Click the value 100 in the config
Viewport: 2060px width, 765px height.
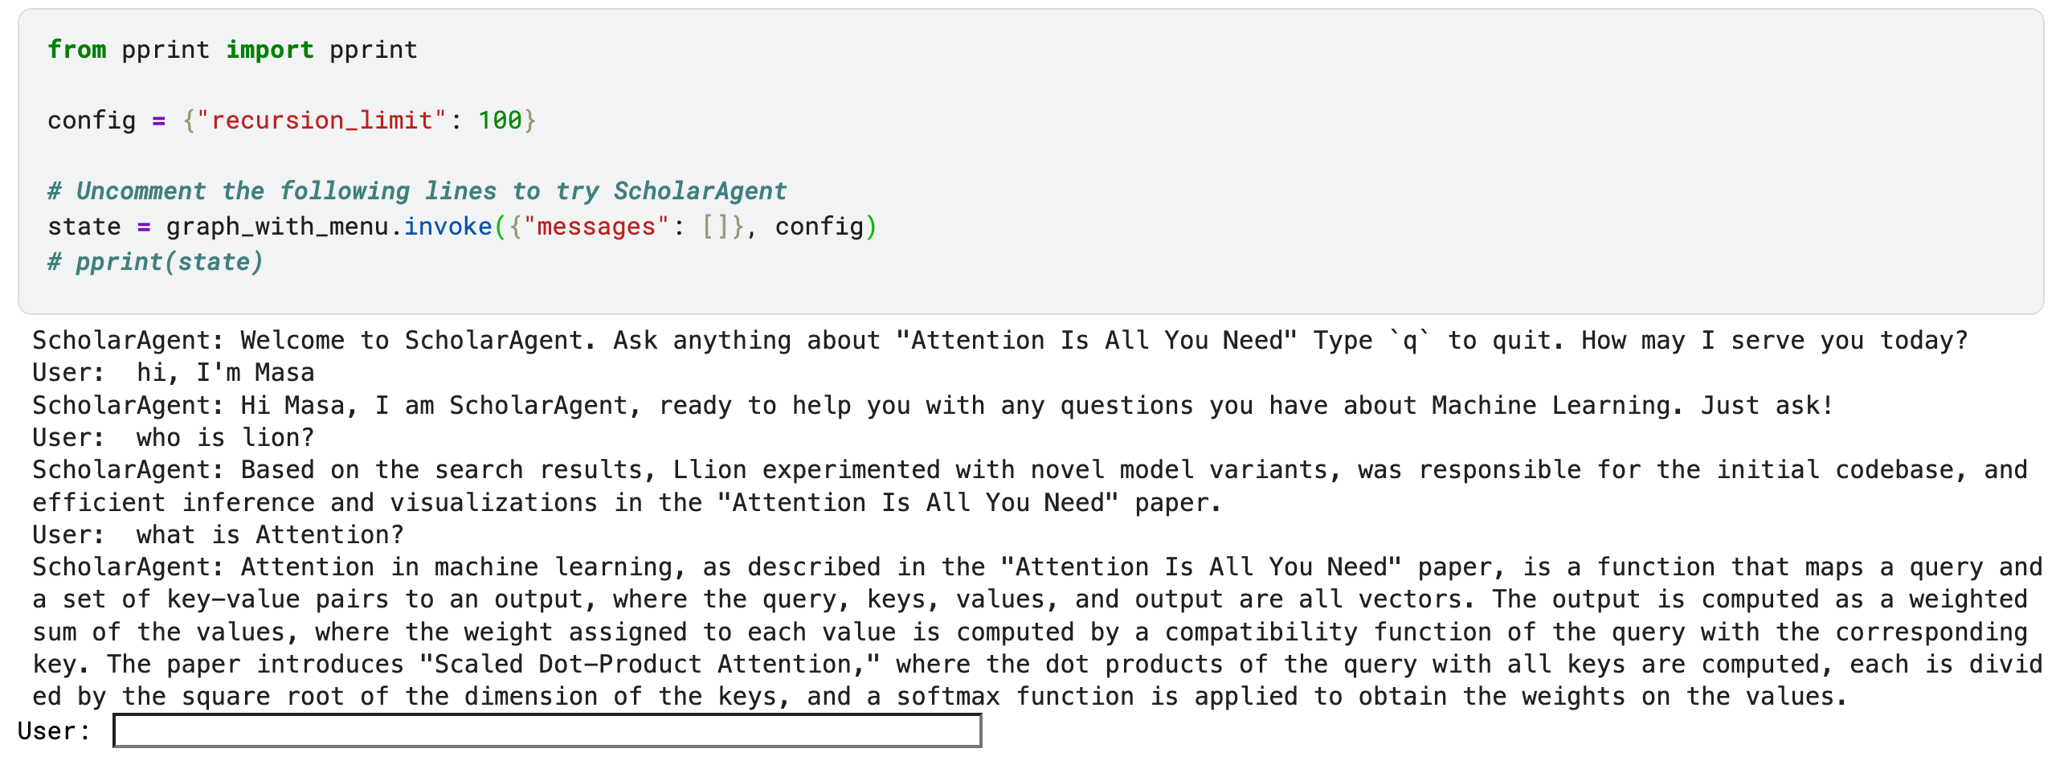500,121
